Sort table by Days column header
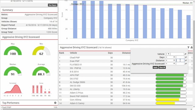The height and width of the screenshot is (110, 195). 110,53
